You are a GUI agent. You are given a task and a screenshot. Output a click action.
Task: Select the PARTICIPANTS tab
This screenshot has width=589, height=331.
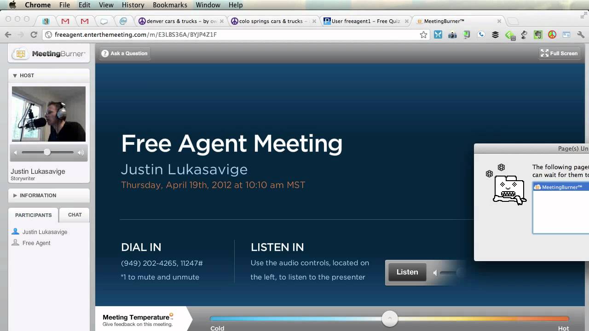tap(33, 215)
